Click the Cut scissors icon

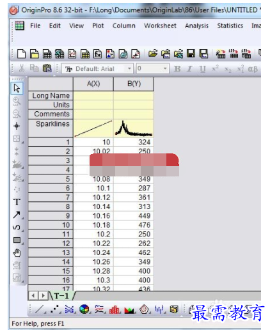point(22,68)
